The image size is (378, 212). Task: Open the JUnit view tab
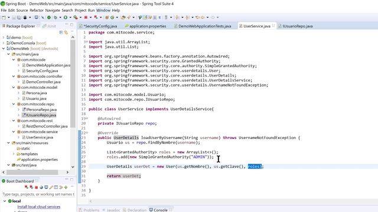[x=49, y=26]
